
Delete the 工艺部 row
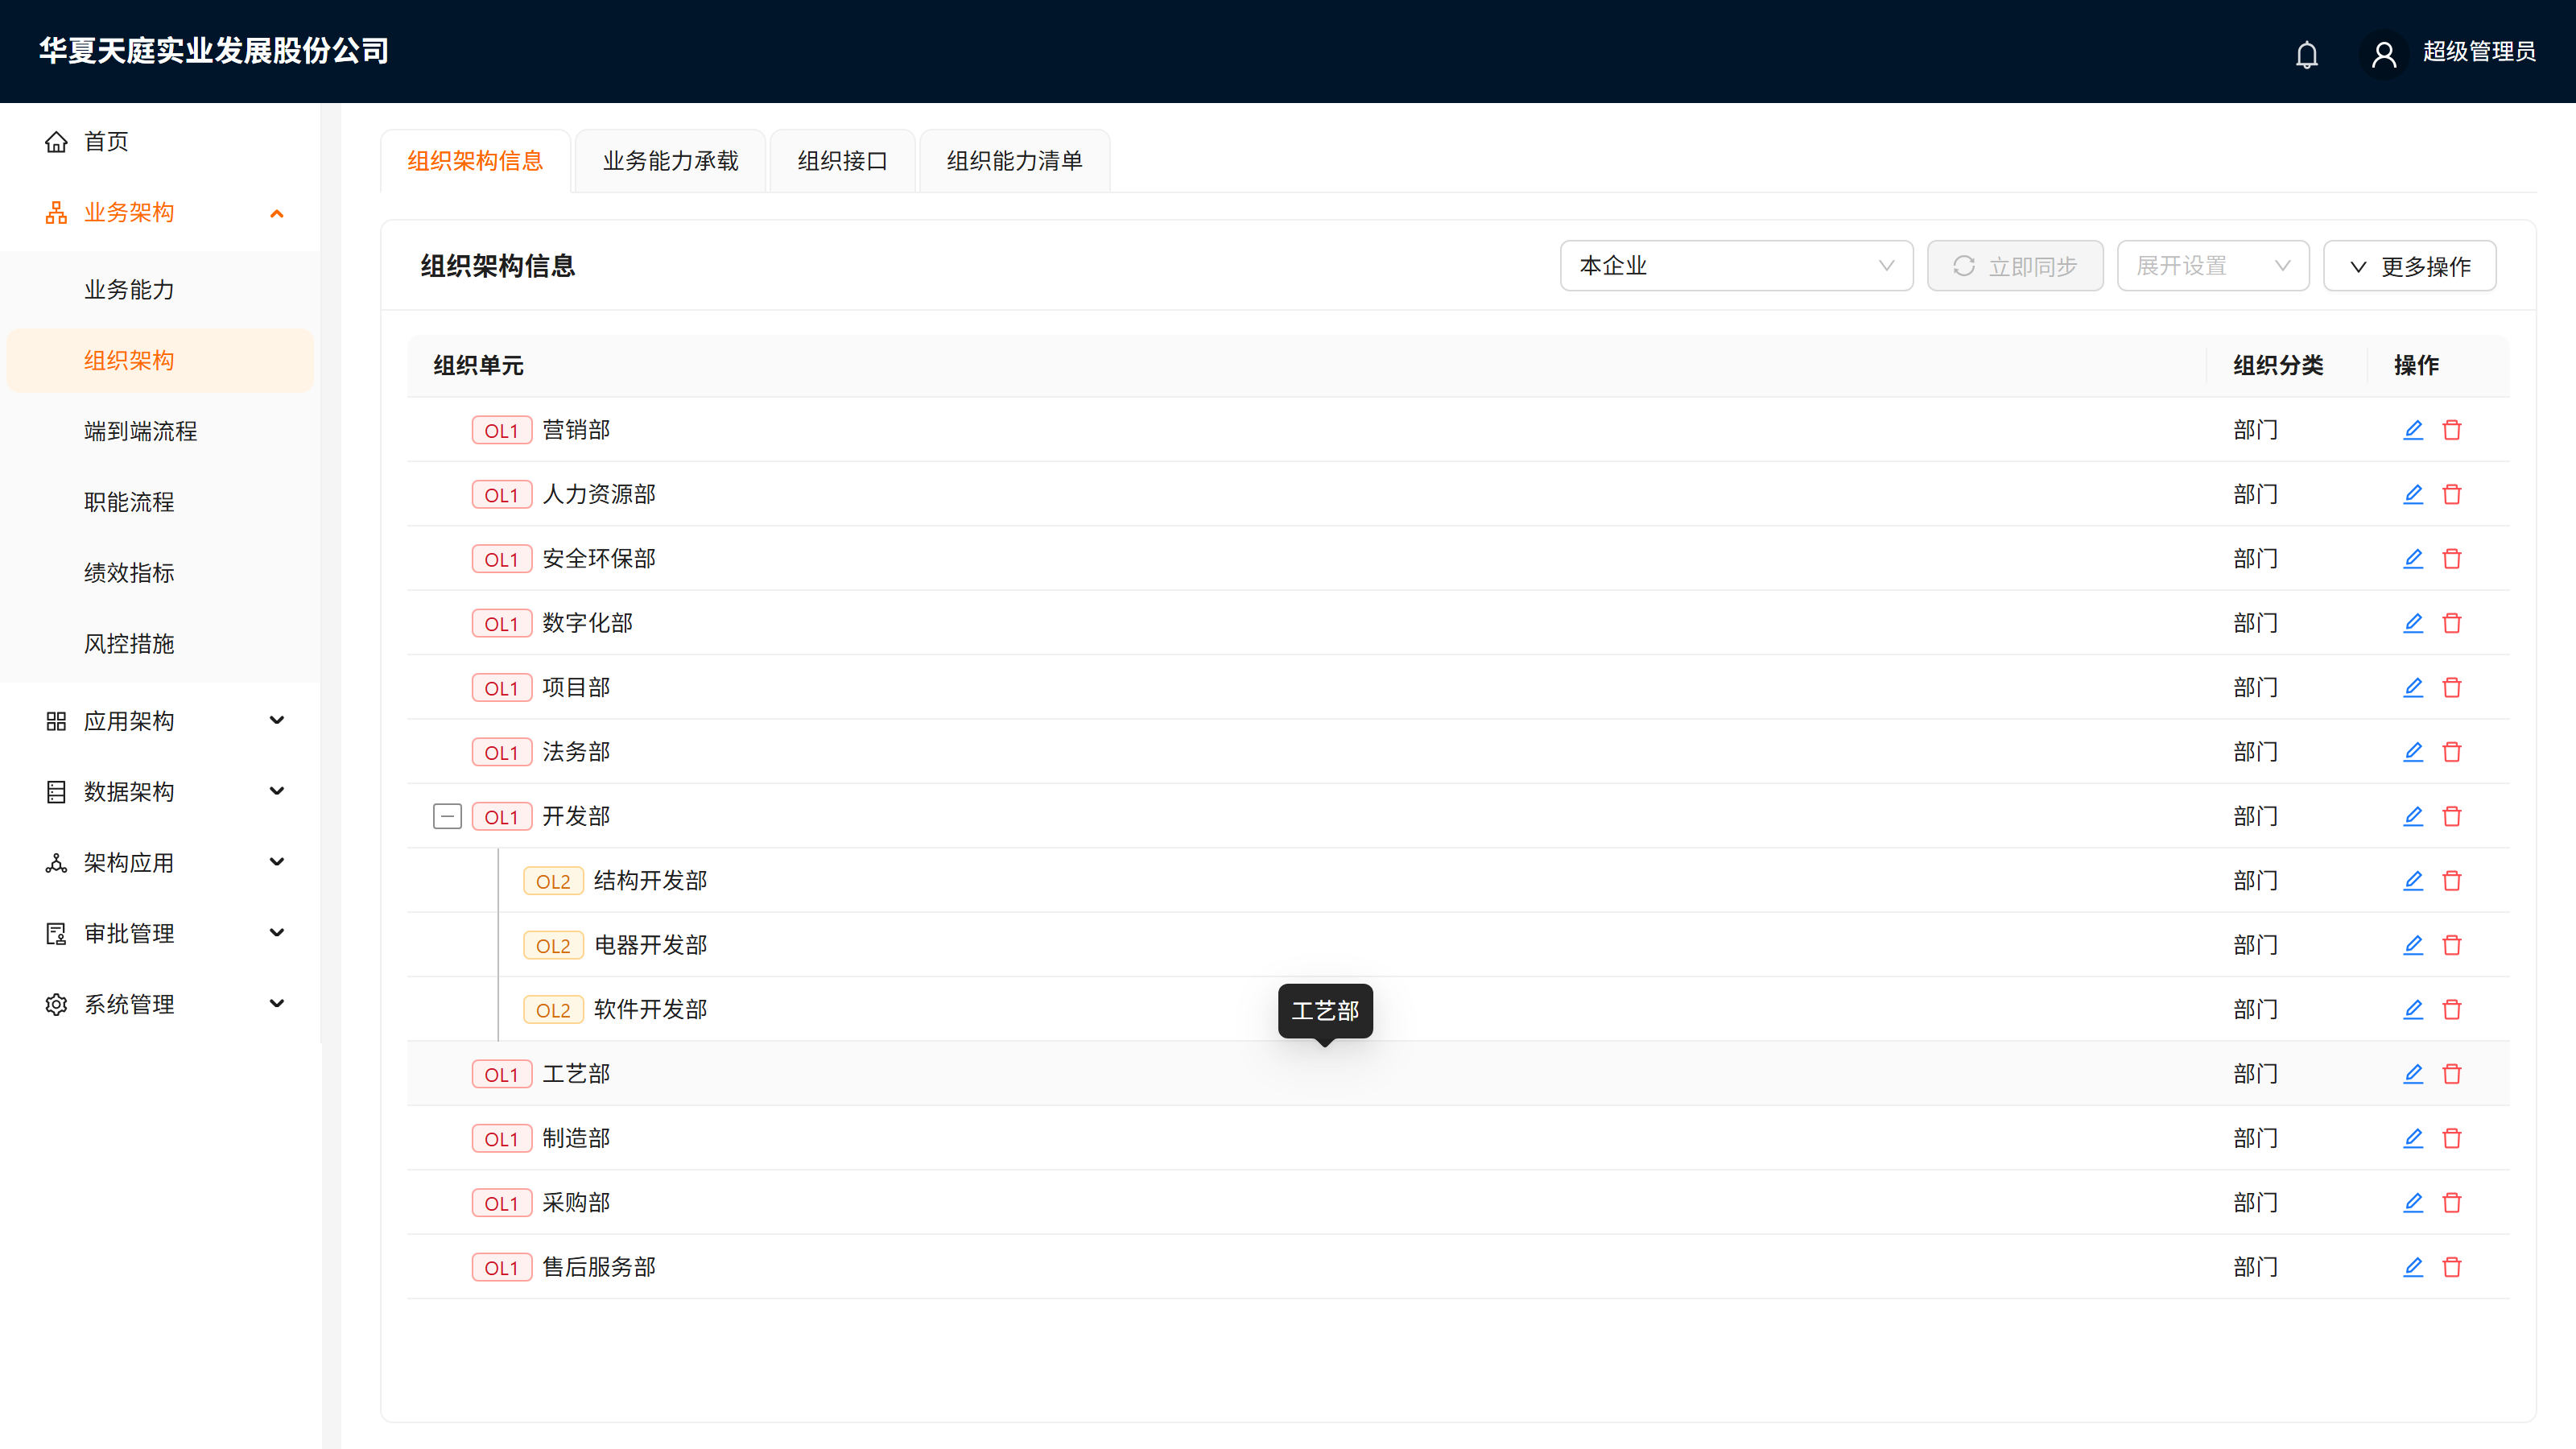coord(2452,1074)
